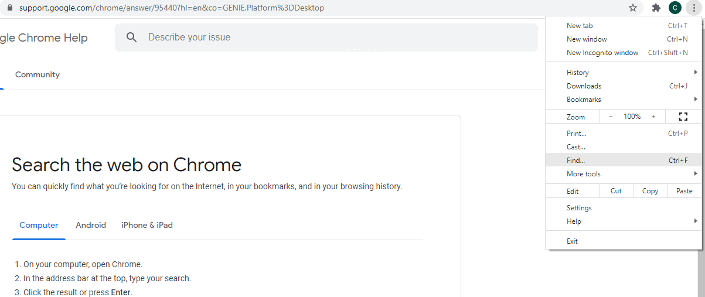Click step 'Click the result or press Enter'
The width and height of the screenshot is (705, 297).
(78, 292)
